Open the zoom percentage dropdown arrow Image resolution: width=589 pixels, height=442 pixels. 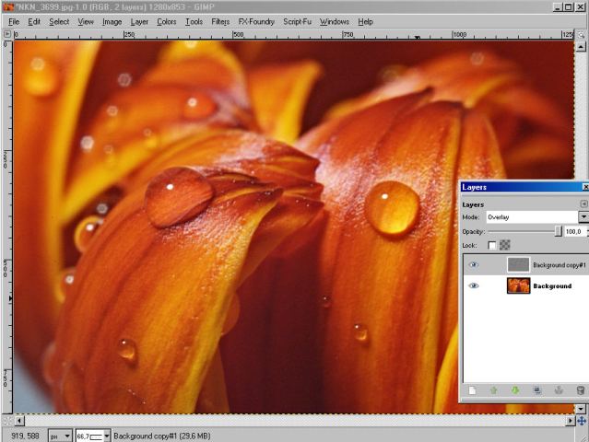point(107,436)
